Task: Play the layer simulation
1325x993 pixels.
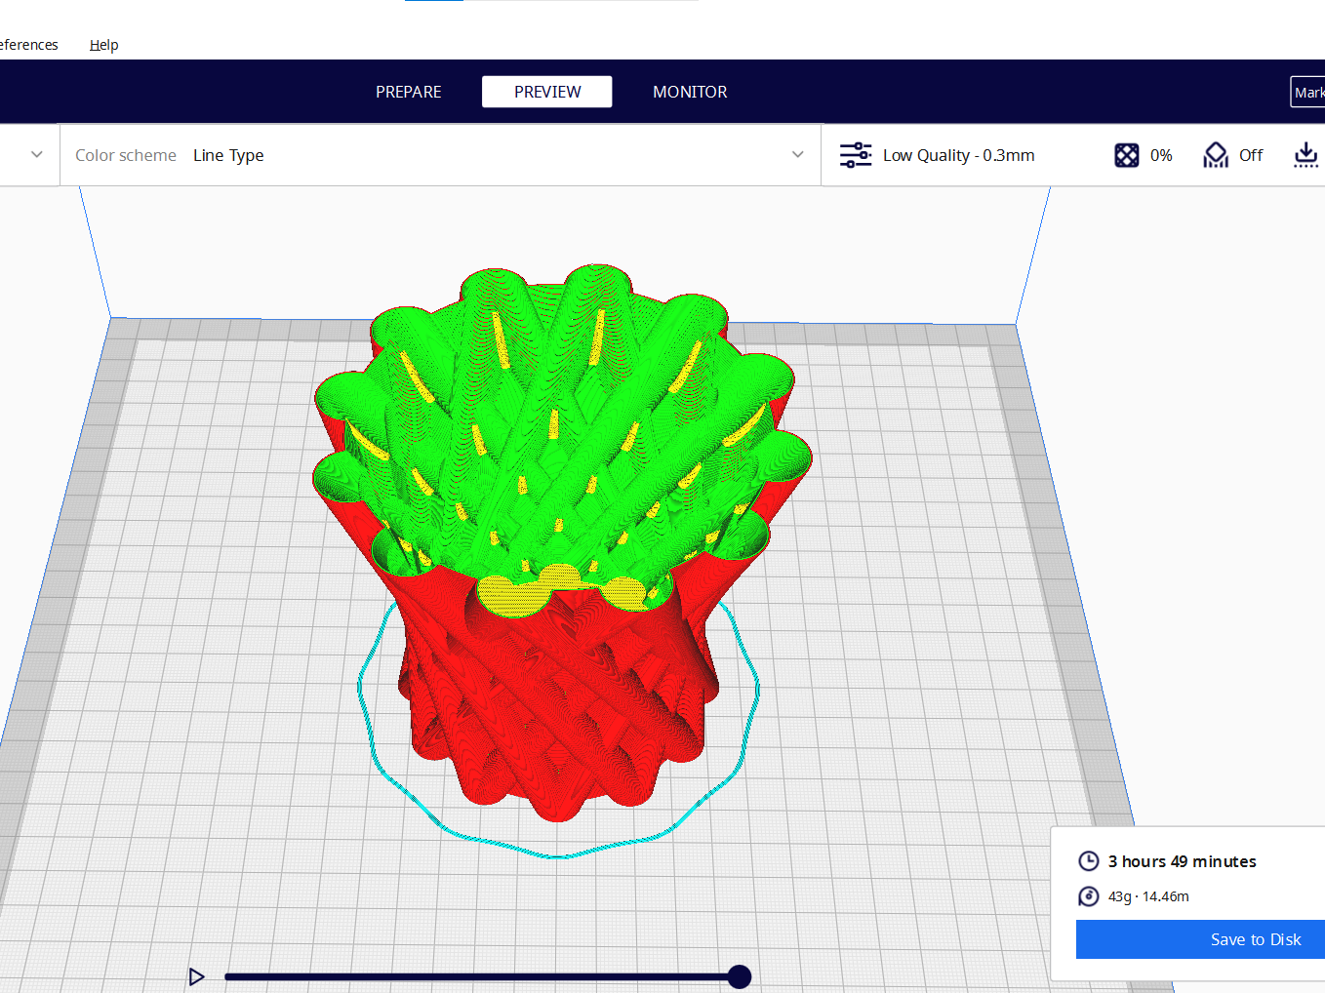Action: [196, 976]
